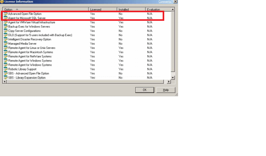The width and height of the screenshot is (266, 156).
Task: Click the icon beside Robotic Library Support
Action: tap(6, 69)
